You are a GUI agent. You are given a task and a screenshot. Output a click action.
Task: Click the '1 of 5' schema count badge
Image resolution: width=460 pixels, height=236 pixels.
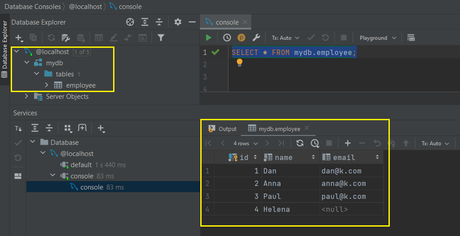[81, 52]
